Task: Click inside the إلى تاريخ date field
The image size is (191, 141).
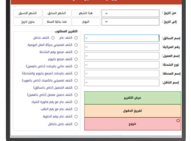Action: pyautogui.click(x=131, y=22)
